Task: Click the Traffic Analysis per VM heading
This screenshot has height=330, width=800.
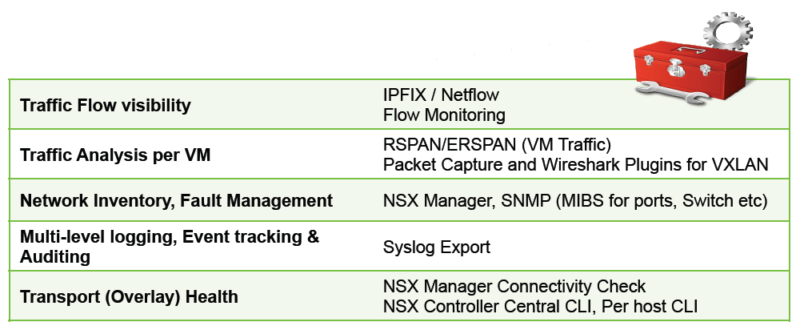Action: 115,155
